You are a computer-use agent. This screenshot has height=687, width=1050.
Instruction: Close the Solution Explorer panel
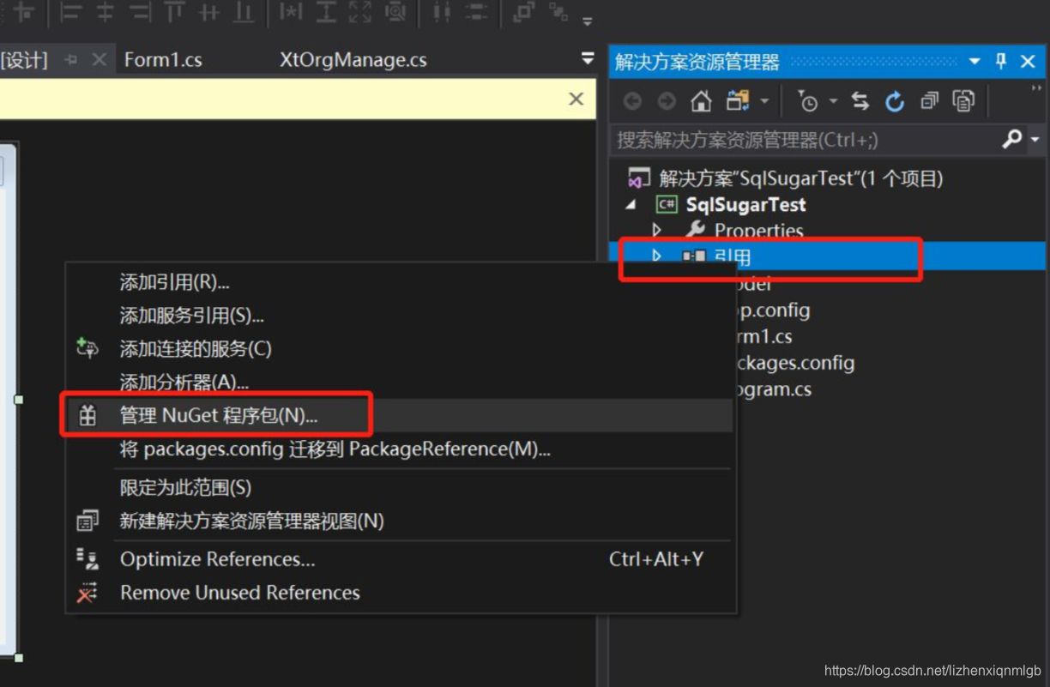pos(1028,61)
